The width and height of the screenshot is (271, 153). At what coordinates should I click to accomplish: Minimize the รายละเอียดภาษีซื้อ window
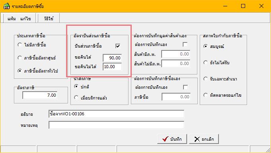(225, 6)
